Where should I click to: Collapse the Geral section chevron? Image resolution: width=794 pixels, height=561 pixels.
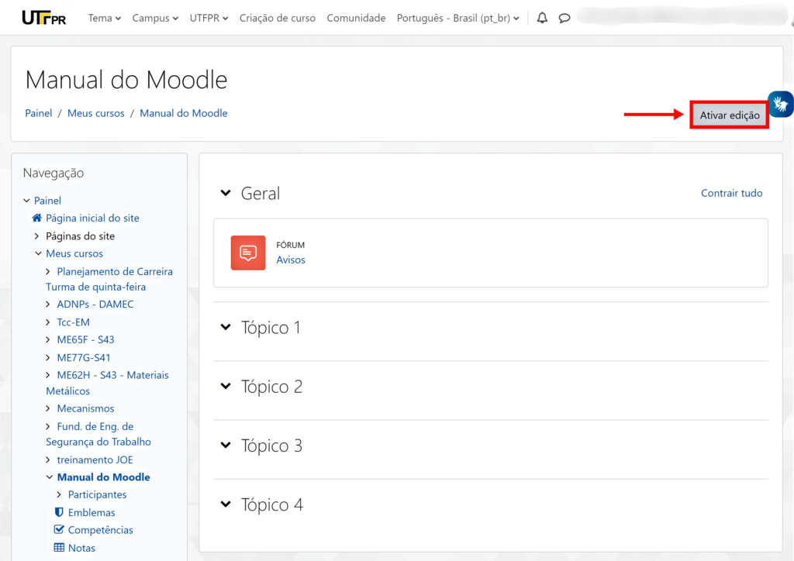click(226, 193)
